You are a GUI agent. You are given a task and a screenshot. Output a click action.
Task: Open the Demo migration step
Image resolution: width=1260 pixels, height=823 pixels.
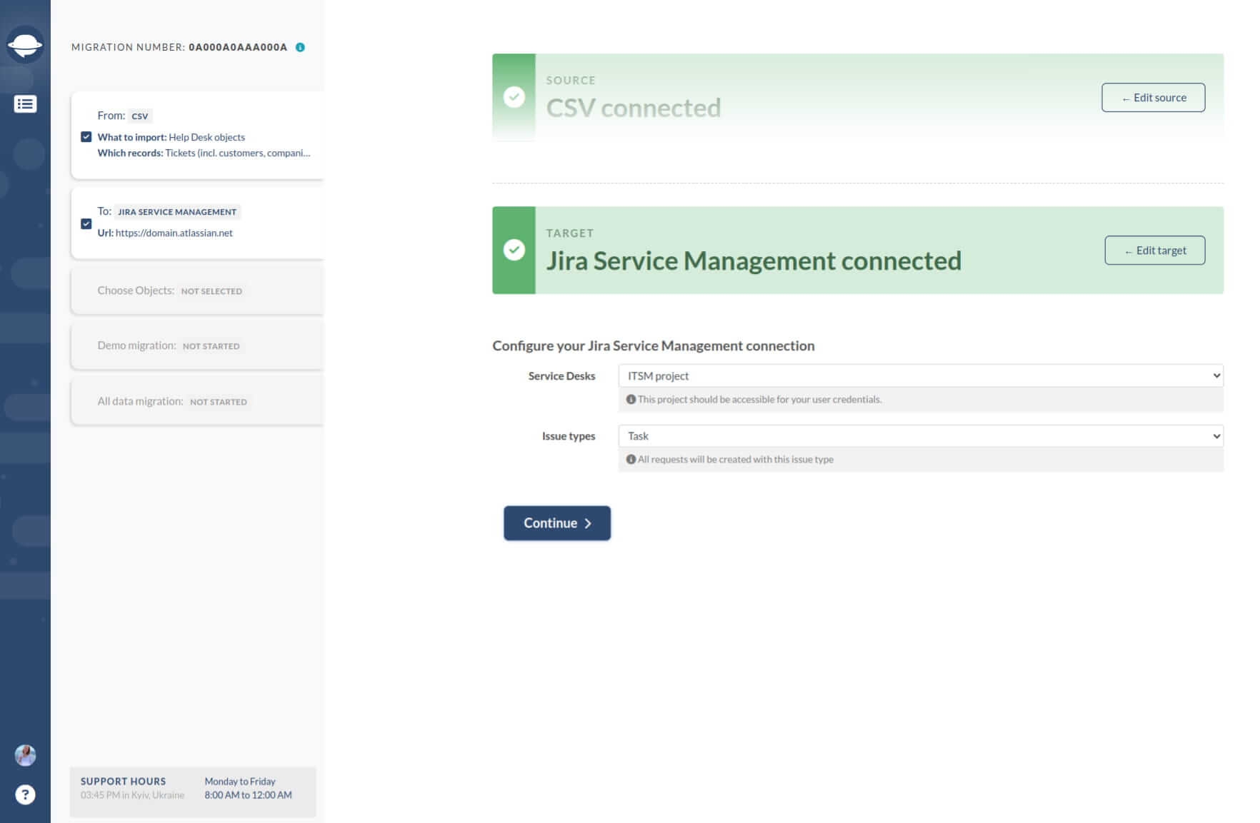(197, 345)
